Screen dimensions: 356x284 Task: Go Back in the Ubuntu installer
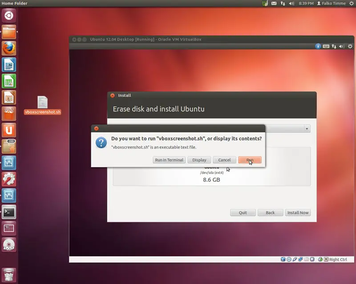click(270, 213)
